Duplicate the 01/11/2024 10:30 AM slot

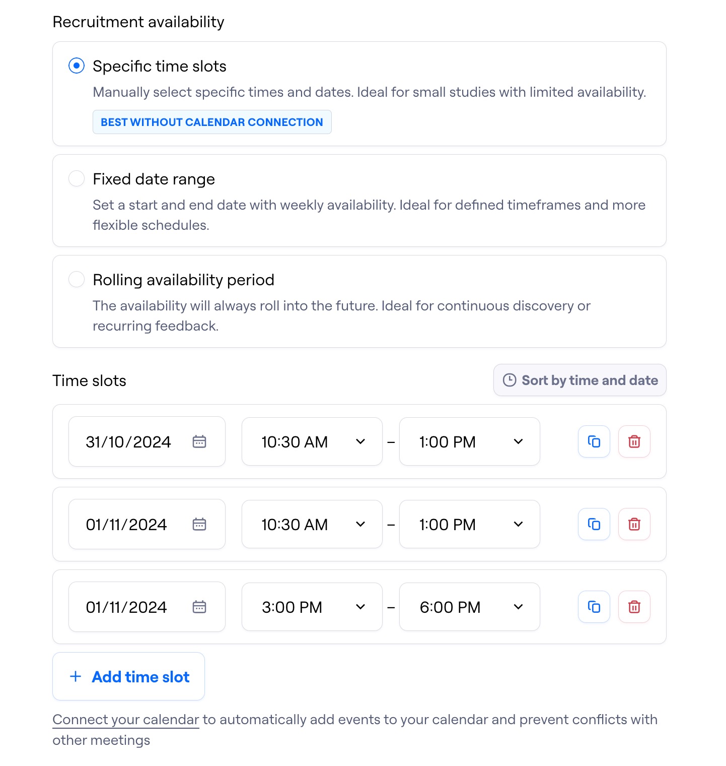594,524
